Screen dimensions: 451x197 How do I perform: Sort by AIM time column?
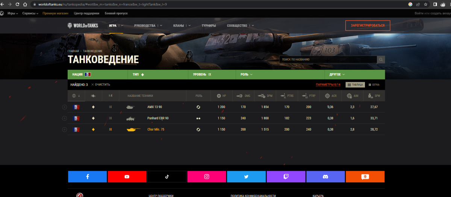click(353, 96)
